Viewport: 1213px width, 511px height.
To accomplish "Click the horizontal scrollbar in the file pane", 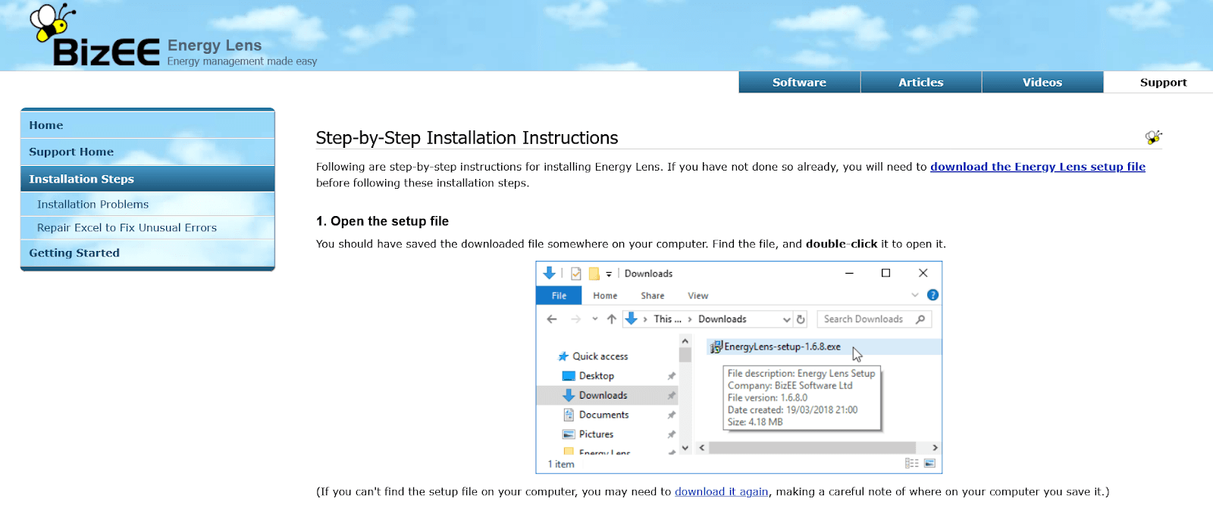I will pyautogui.click(x=811, y=447).
